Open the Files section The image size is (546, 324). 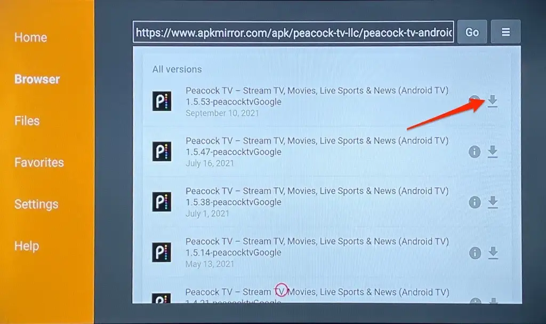point(27,121)
